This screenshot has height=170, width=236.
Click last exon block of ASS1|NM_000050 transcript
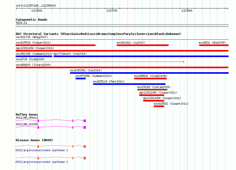click(x=85, y=127)
